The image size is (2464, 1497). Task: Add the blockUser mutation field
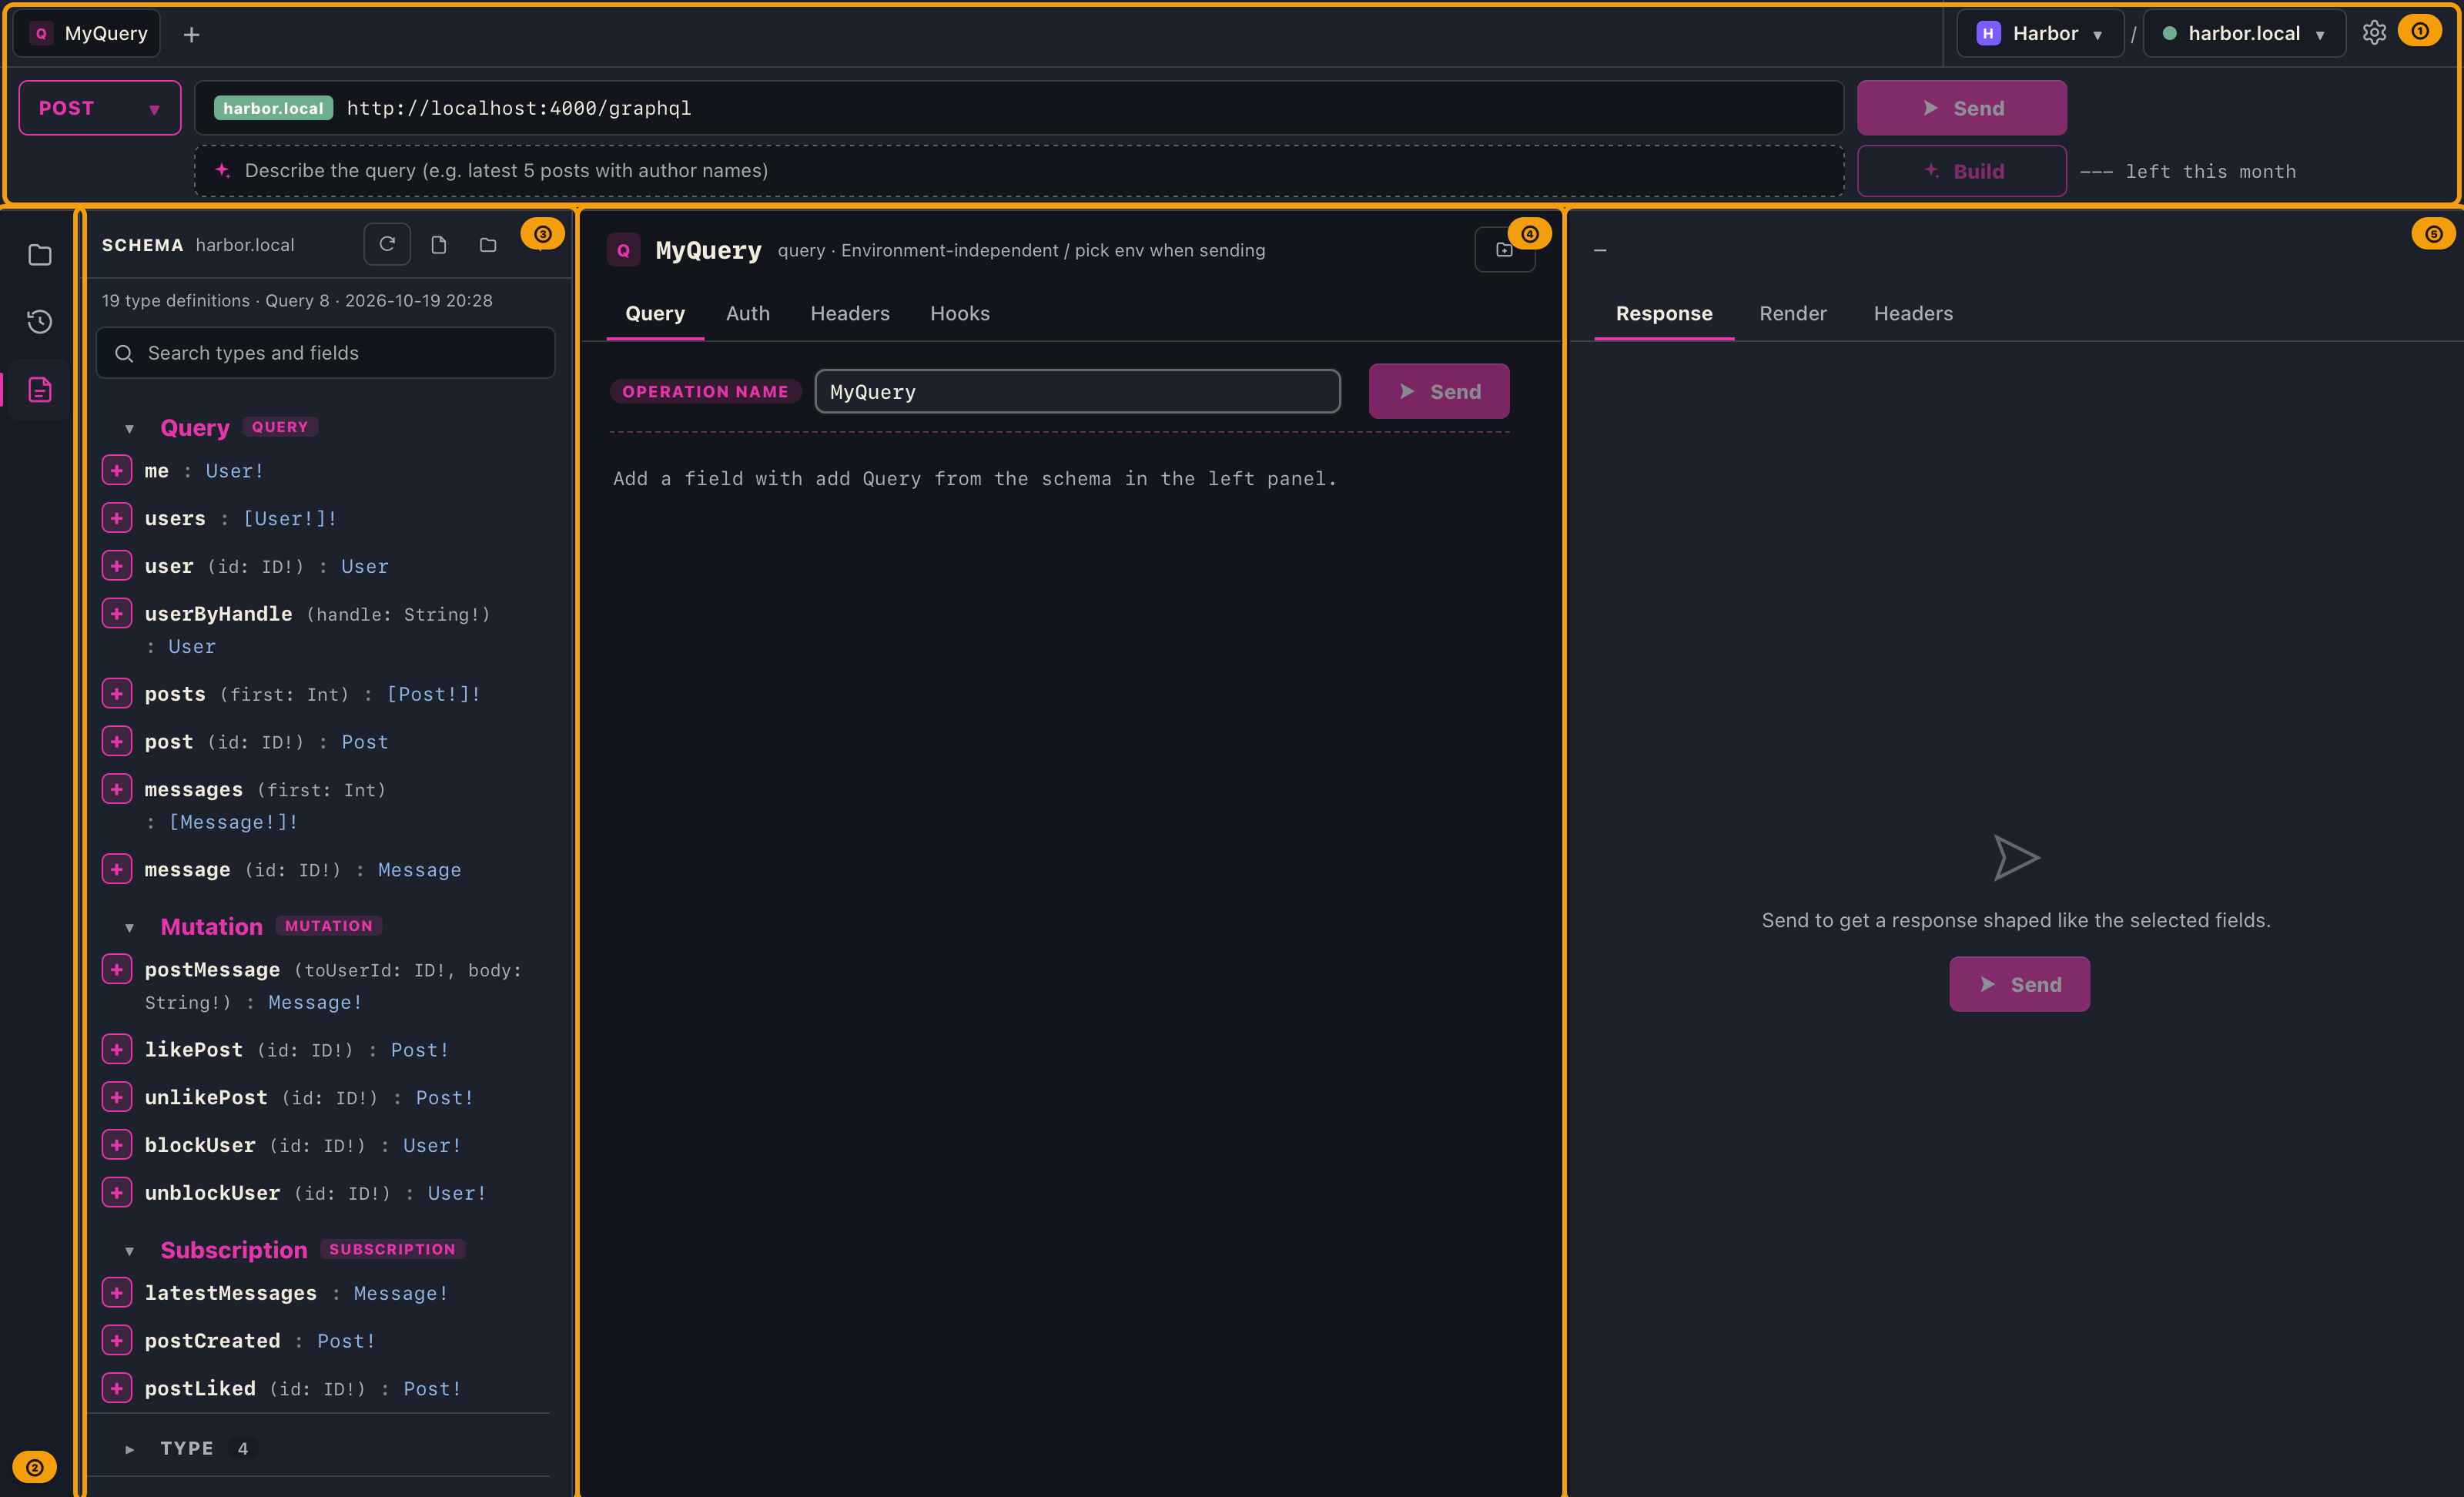coord(117,1144)
